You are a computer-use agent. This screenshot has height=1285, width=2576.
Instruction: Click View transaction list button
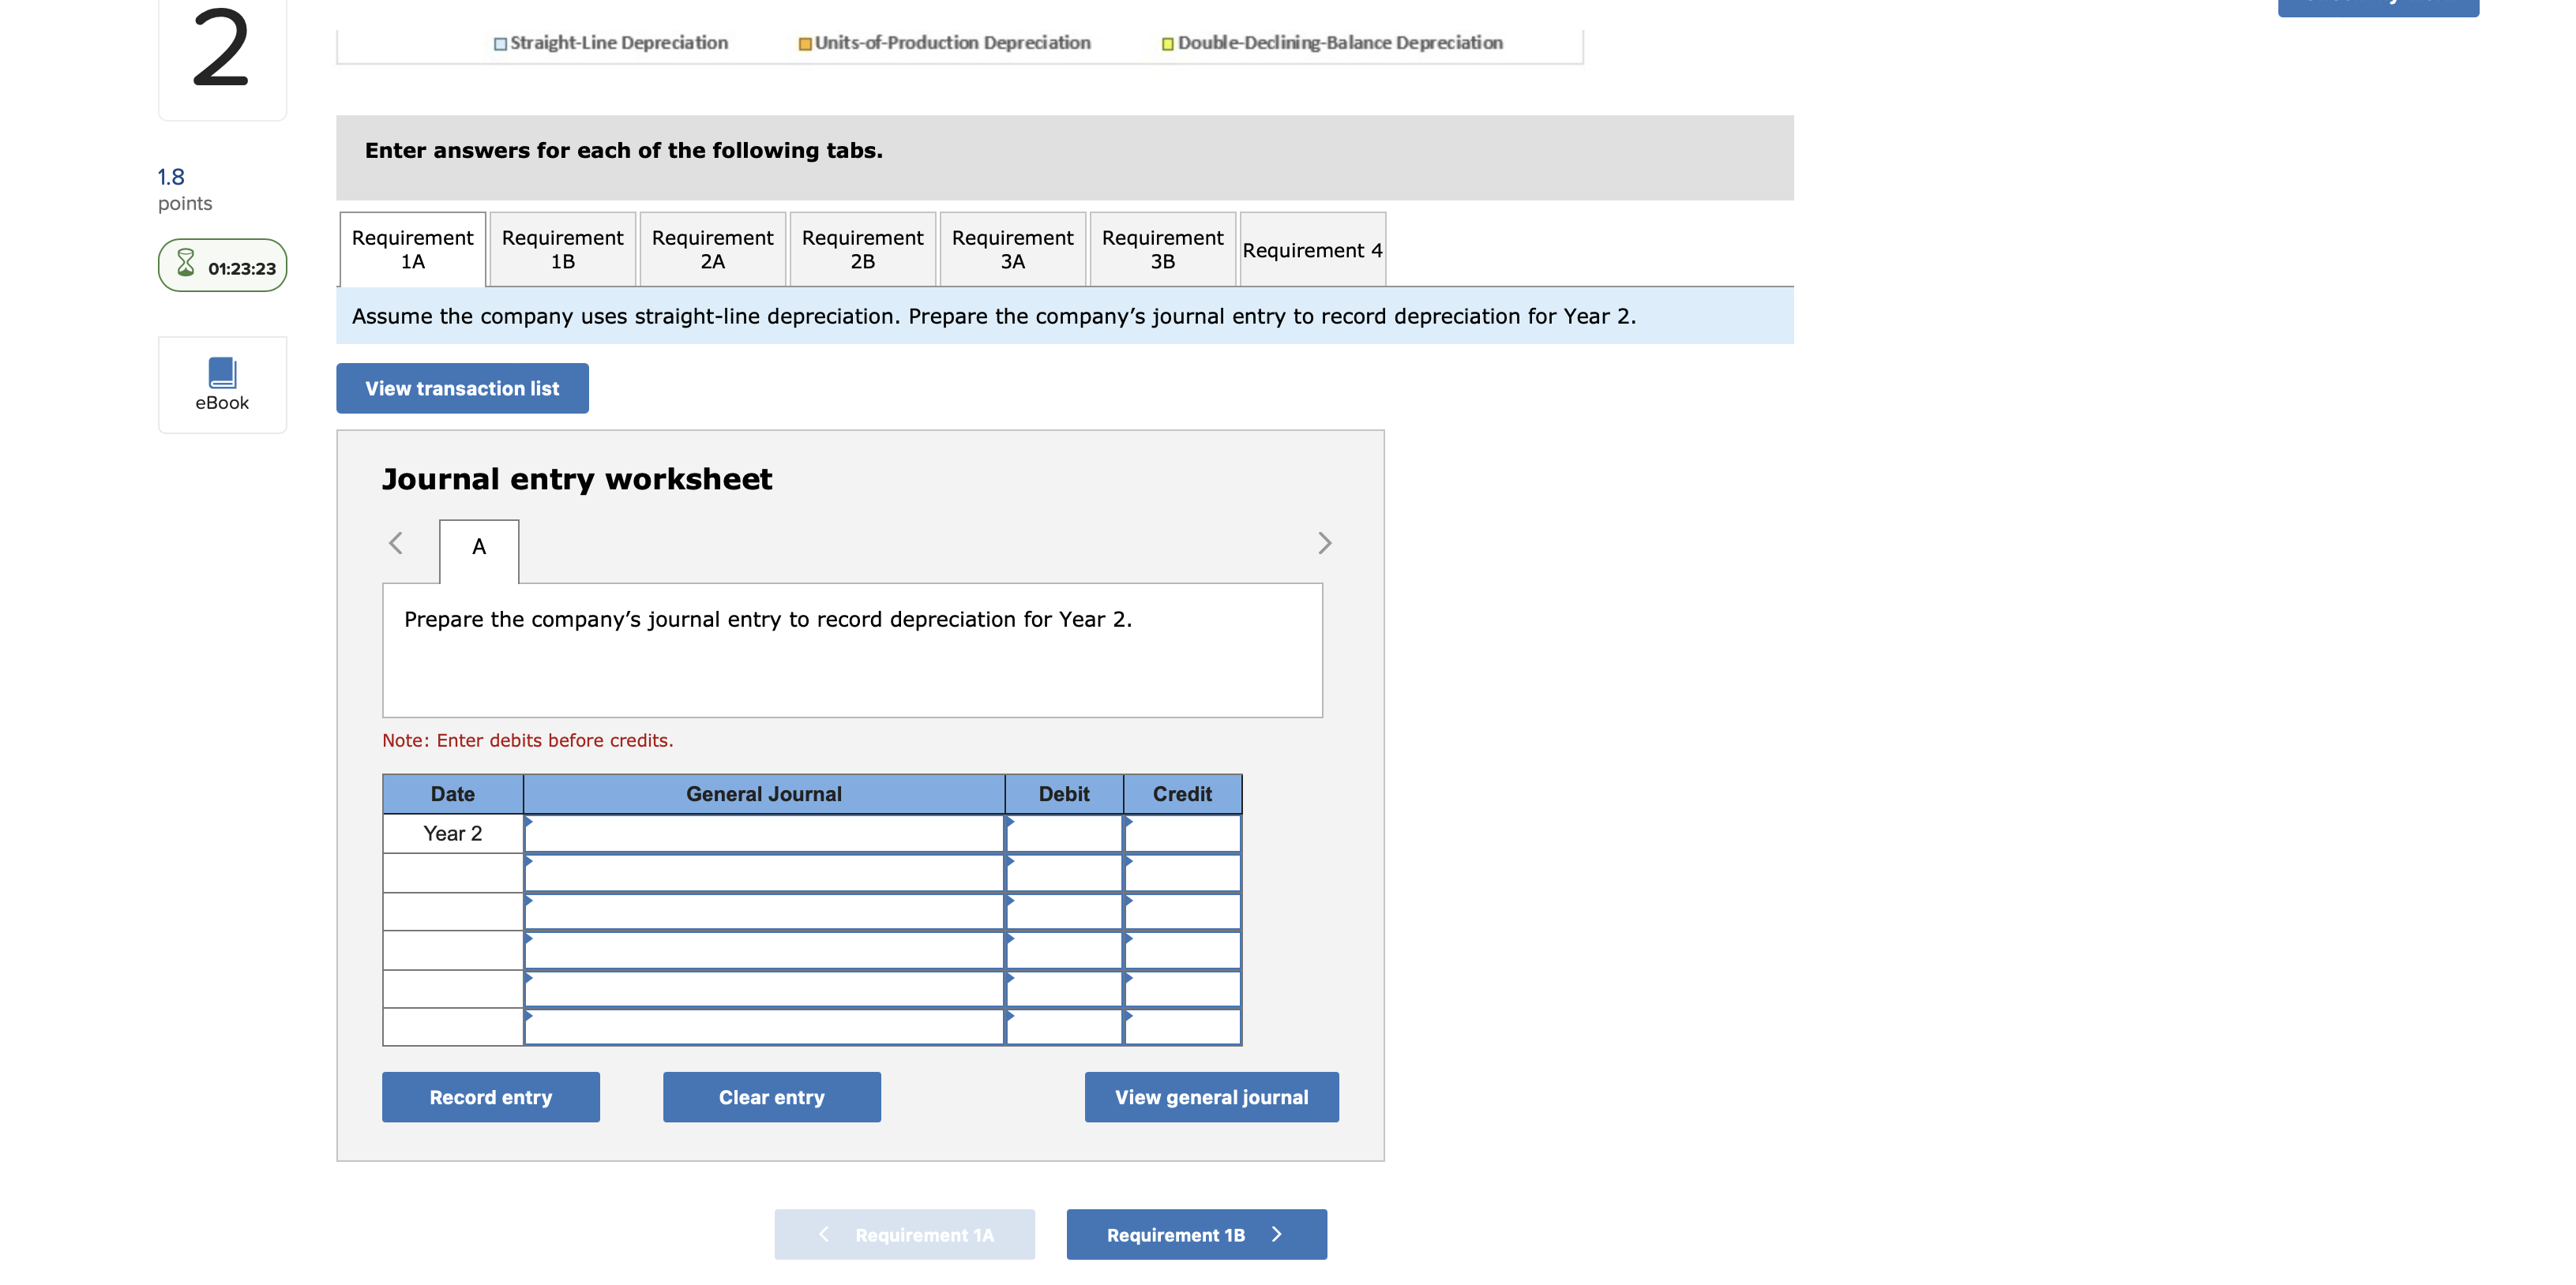pyautogui.click(x=462, y=388)
